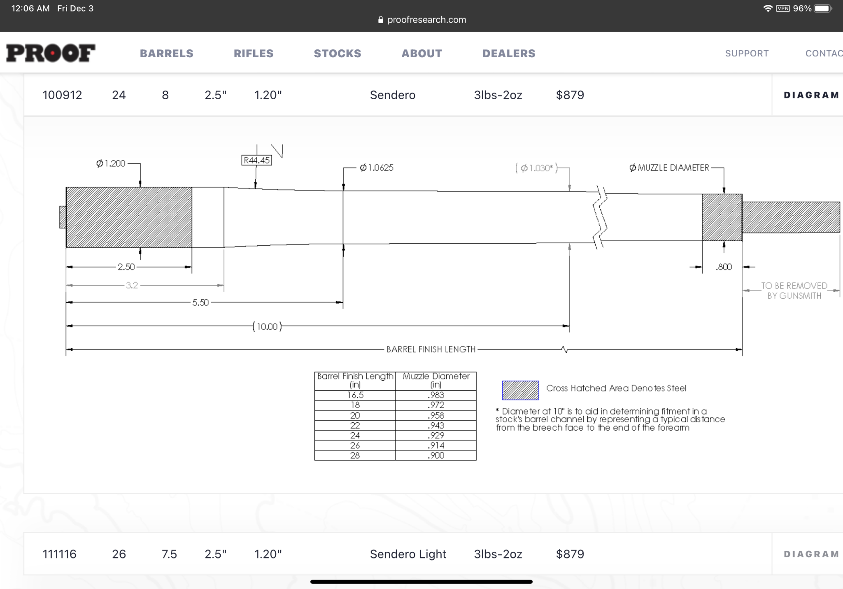Tap the Wi-Fi status icon

768,8
